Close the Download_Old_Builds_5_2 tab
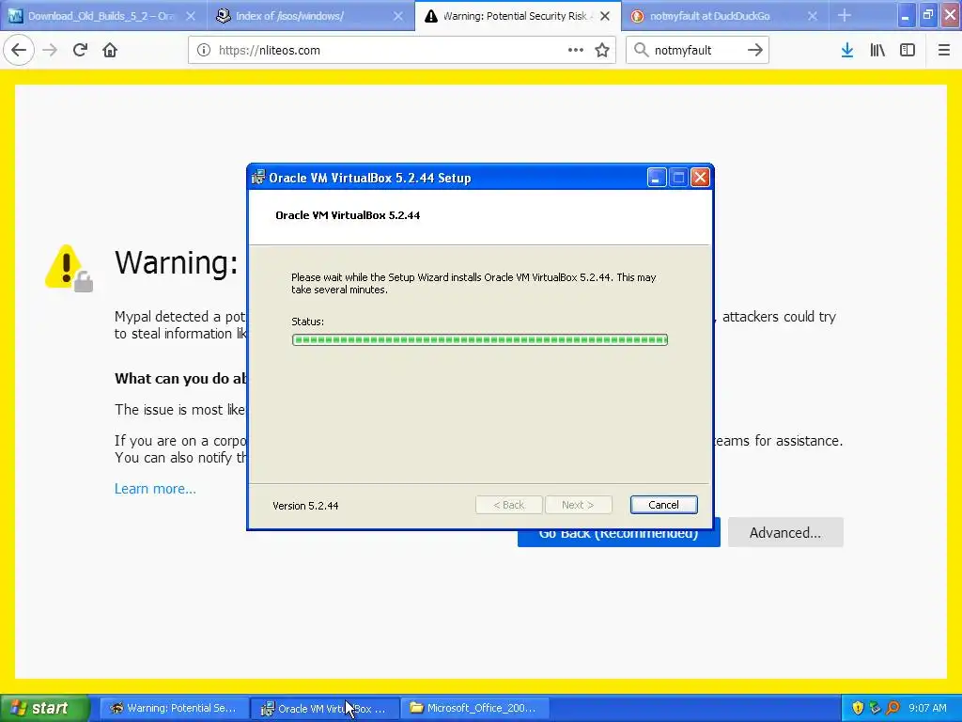 click(x=191, y=16)
